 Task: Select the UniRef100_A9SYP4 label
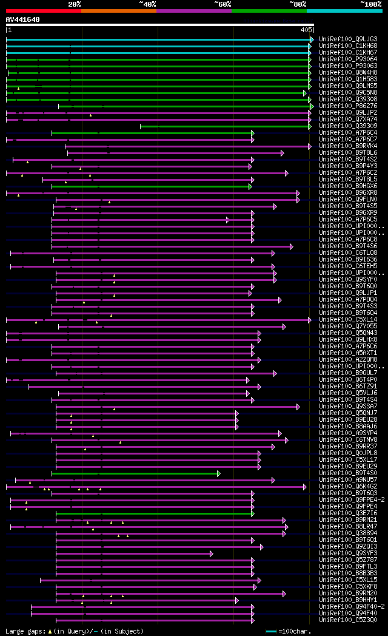(348, 433)
